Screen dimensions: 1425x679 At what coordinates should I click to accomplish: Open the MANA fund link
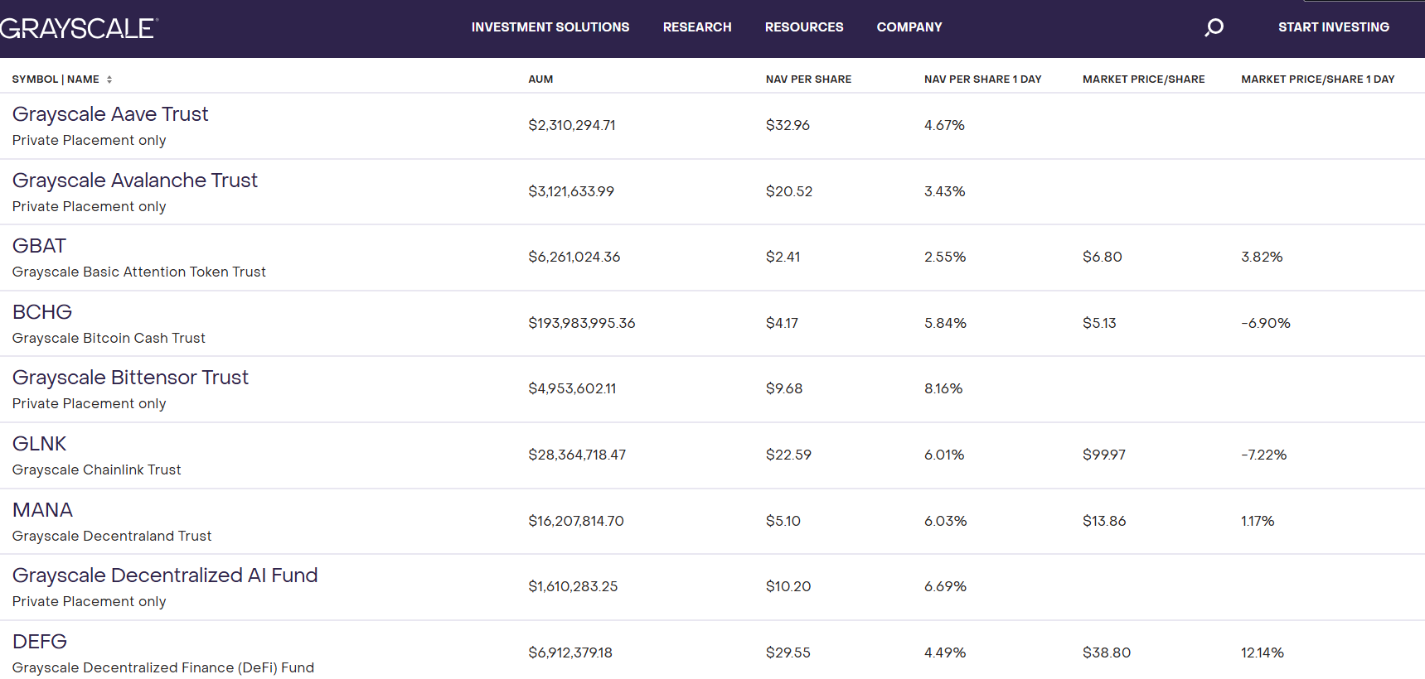point(42,510)
